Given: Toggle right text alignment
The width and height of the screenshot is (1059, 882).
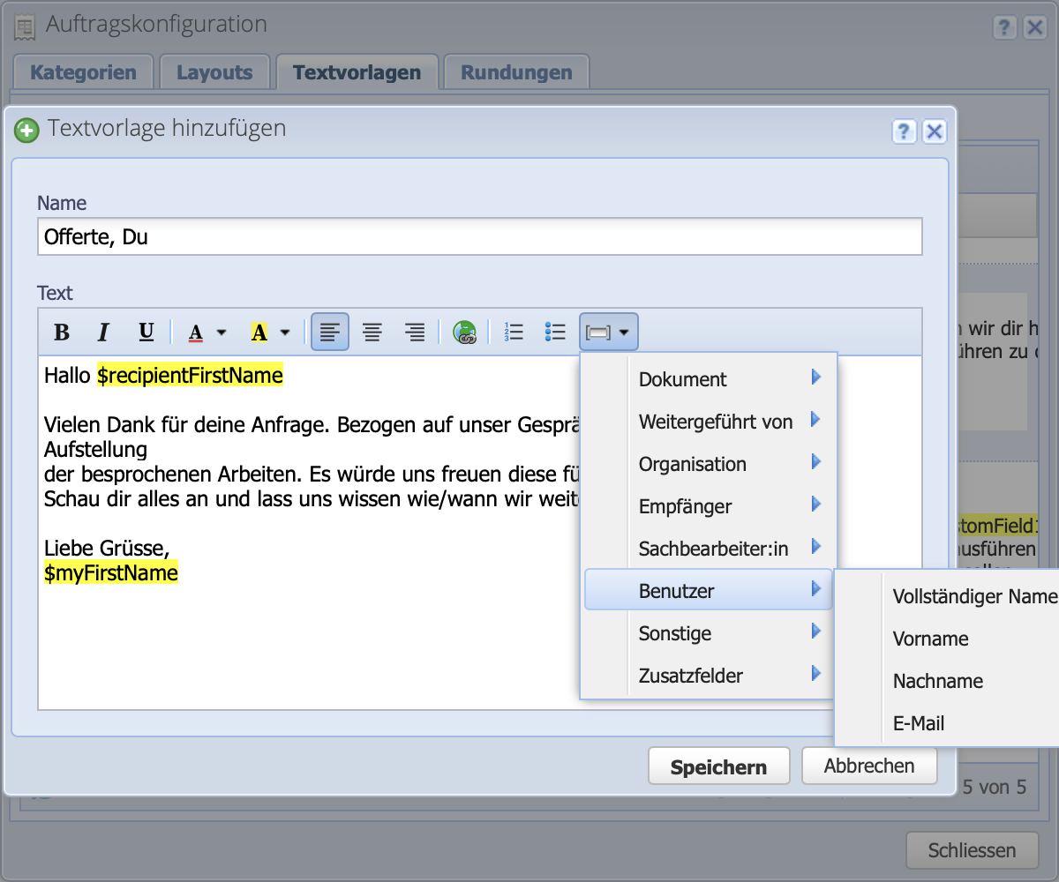Looking at the screenshot, I should point(415,332).
